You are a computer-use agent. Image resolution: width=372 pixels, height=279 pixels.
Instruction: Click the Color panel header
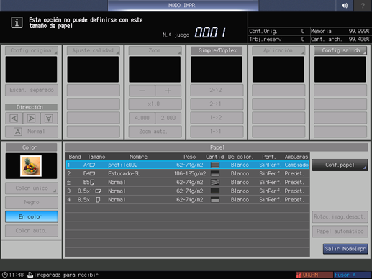tap(32, 147)
